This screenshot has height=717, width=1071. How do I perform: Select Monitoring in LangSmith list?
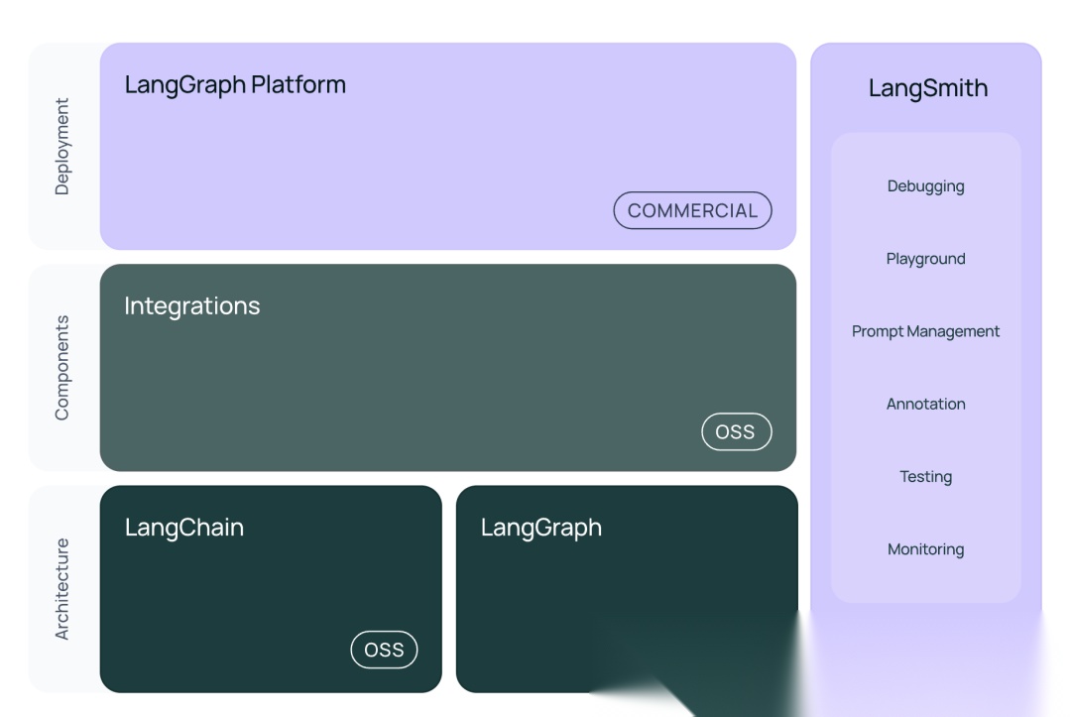click(925, 549)
